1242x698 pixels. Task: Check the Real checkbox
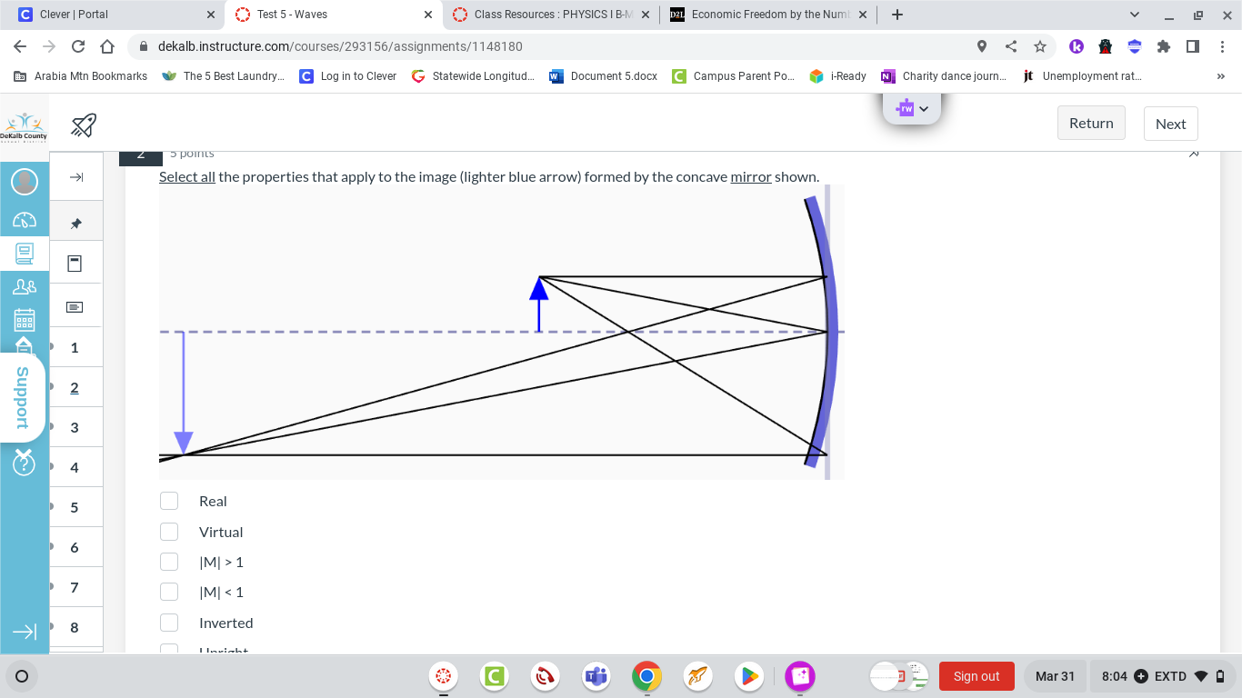[169, 500]
